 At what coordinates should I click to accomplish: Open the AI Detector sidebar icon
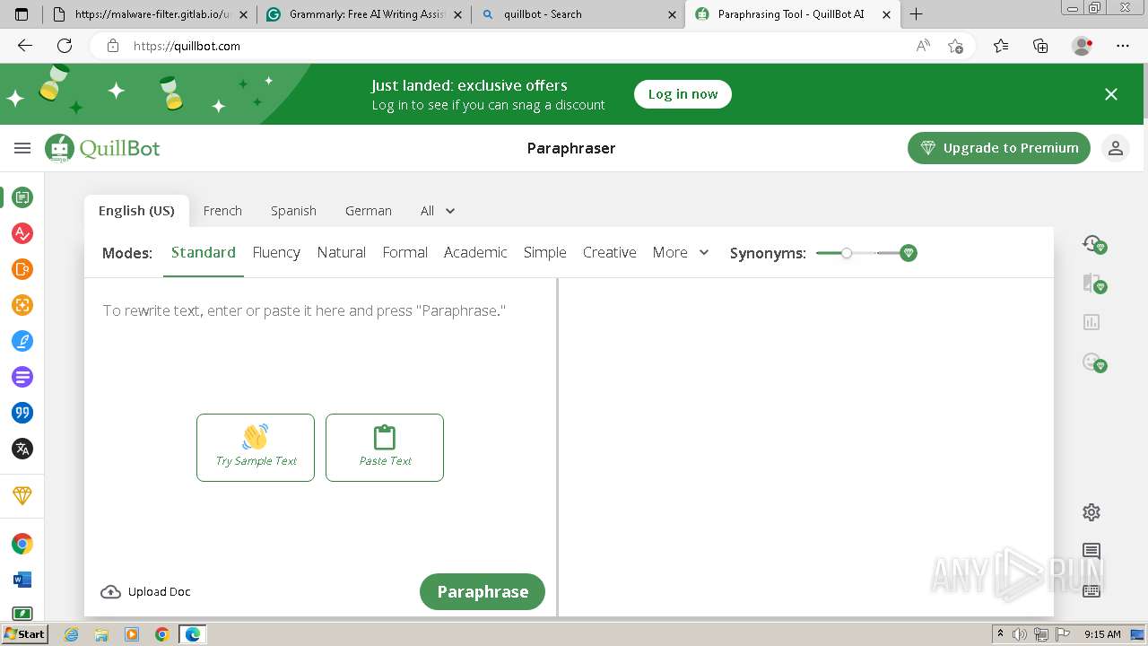click(22, 305)
